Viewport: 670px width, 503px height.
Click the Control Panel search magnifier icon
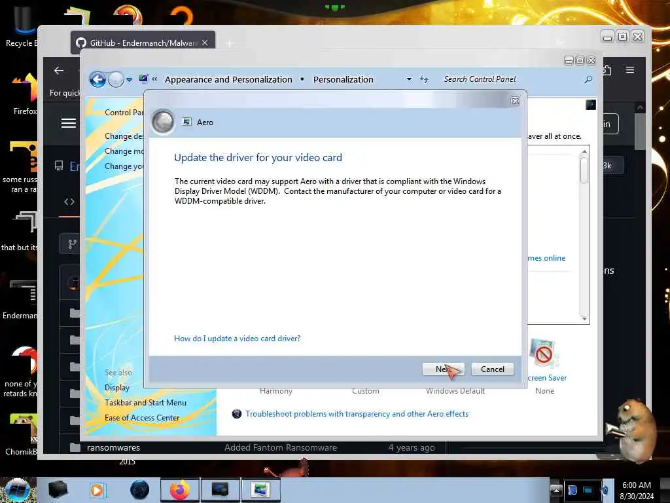click(588, 79)
